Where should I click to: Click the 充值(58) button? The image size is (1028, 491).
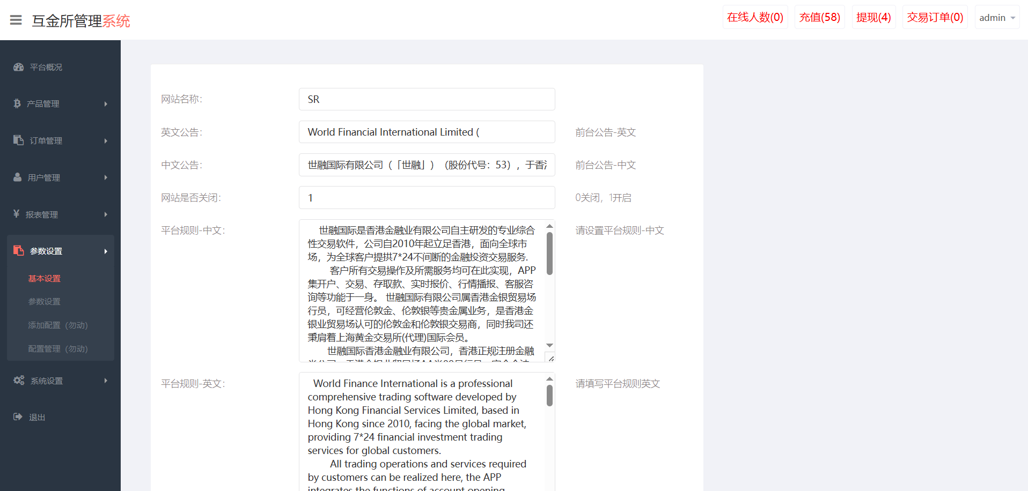coord(819,18)
